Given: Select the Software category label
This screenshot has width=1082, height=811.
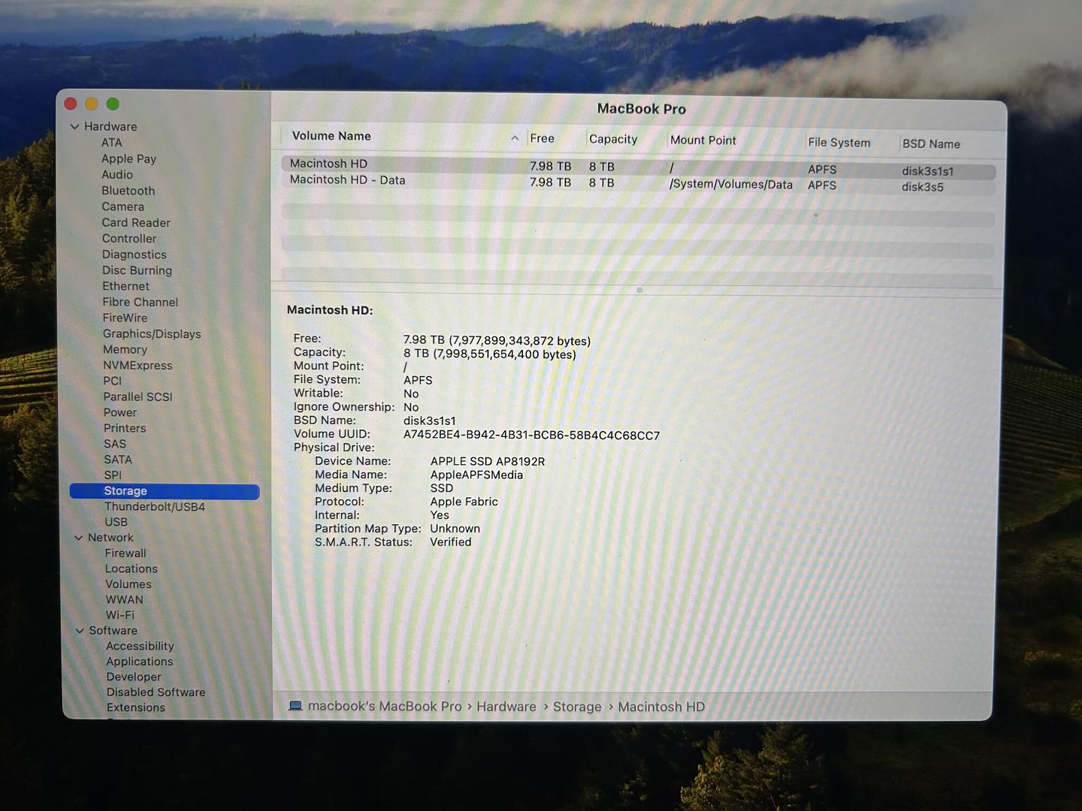Looking at the screenshot, I should pos(113,631).
